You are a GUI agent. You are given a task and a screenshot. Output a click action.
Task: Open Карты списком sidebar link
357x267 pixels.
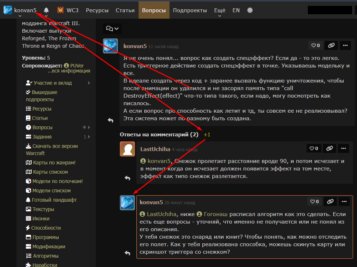[50, 172]
